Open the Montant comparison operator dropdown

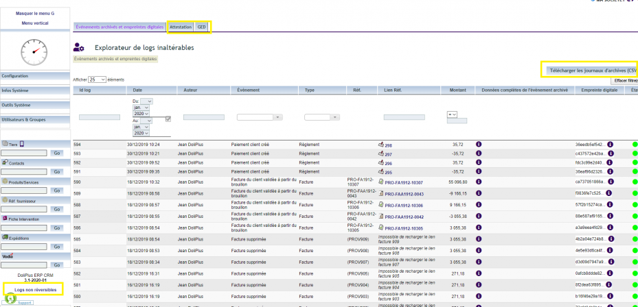(452, 114)
